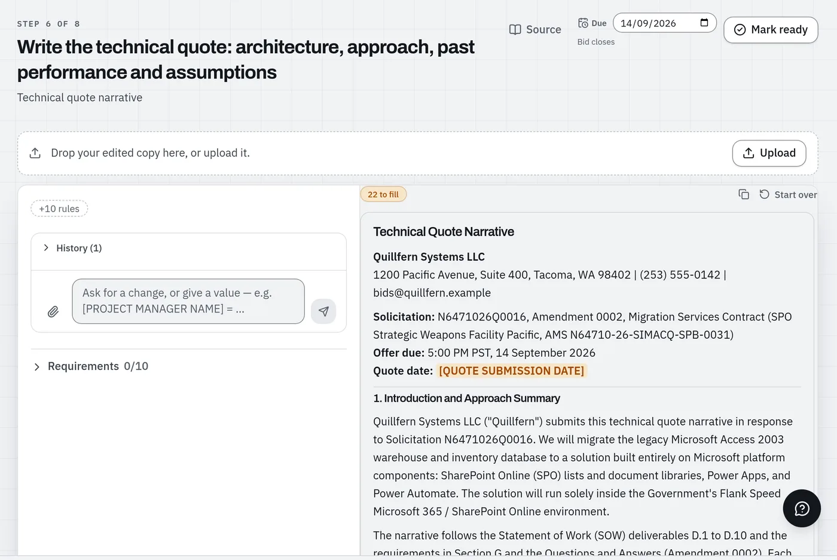Screen dimensions: 837x560
Task: Click Start over
Action: coord(788,194)
